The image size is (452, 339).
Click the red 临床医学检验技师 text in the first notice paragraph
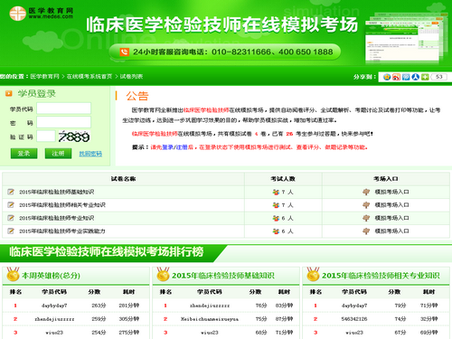[206, 110]
